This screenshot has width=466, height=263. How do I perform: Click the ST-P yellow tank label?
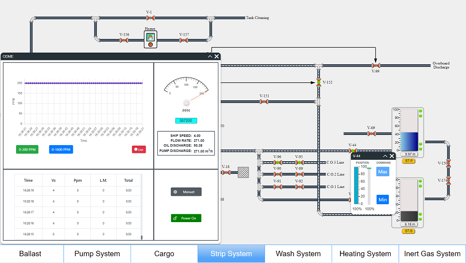[409, 161]
